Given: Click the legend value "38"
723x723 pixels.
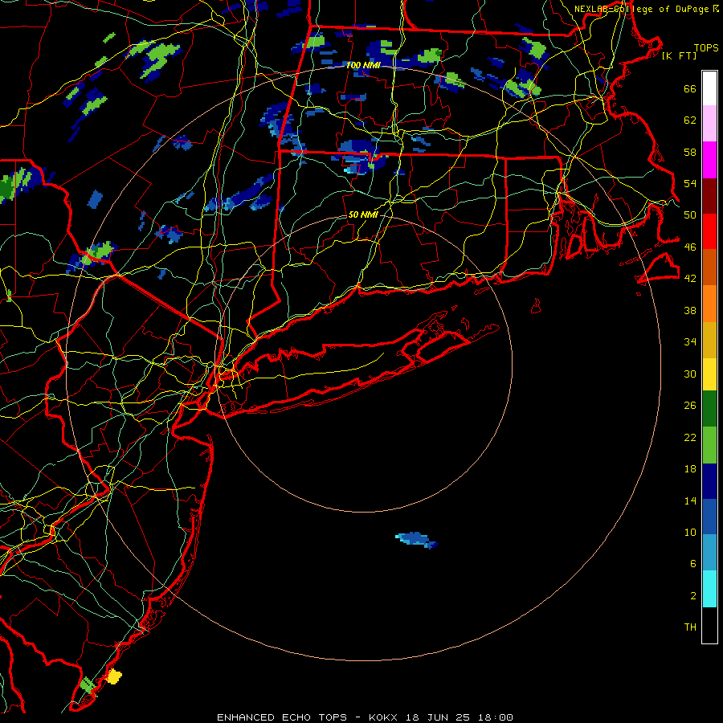Looking at the screenshot, I should (x=690, y=311).
